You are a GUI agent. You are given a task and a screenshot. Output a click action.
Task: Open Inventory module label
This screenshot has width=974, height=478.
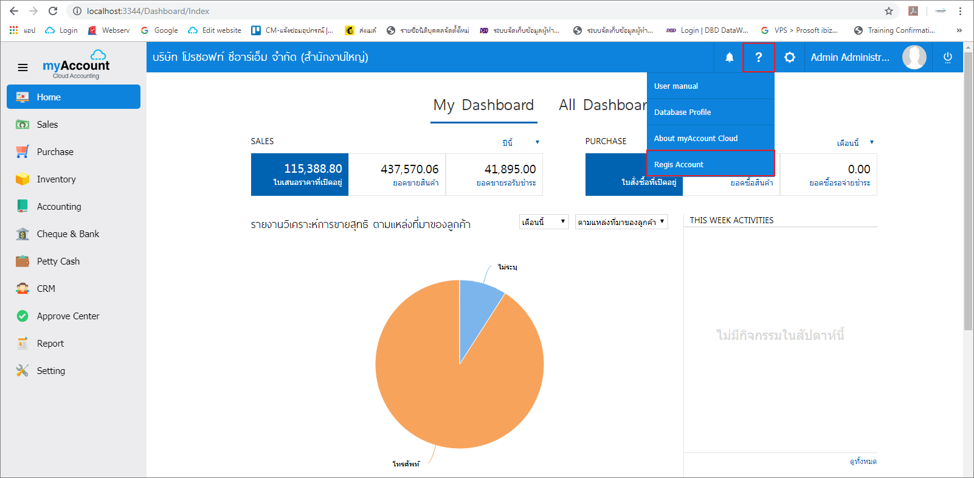tap(57, 179)
